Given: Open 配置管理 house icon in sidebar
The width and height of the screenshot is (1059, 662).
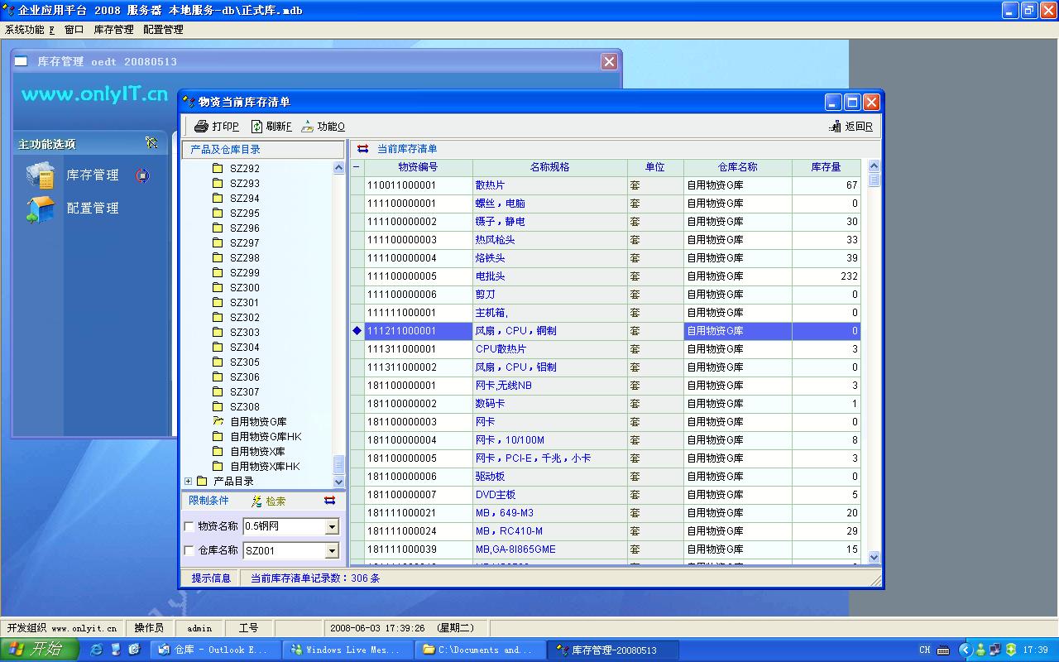Looking at the screenshot, I should pyautogui.click(x=40, y=209).
